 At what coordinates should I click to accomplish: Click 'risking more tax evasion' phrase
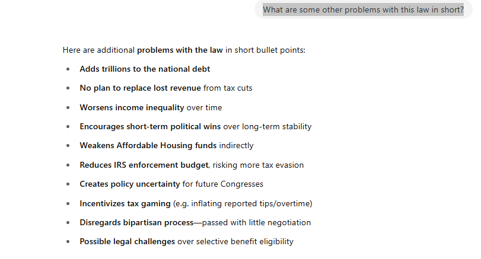click(258, 165)
